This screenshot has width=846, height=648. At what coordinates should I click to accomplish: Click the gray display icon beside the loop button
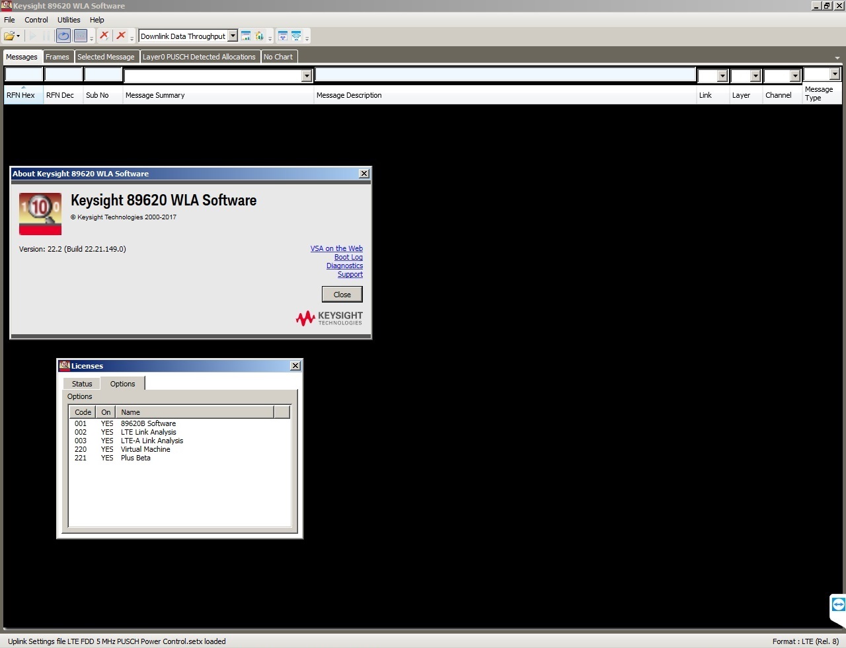click(80, 36)
